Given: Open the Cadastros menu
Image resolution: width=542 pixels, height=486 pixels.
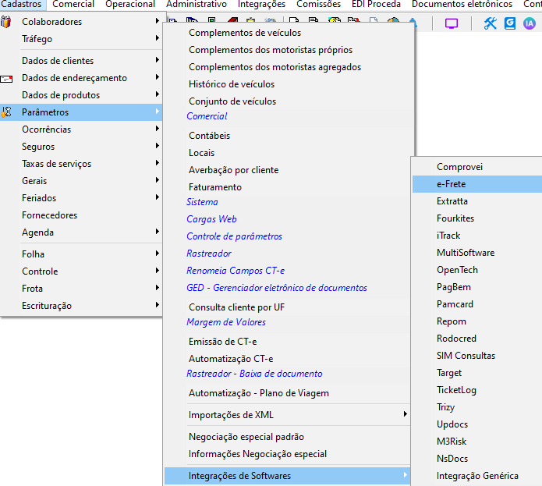Looking at the screenshot, I should click(x=21, y=4).
